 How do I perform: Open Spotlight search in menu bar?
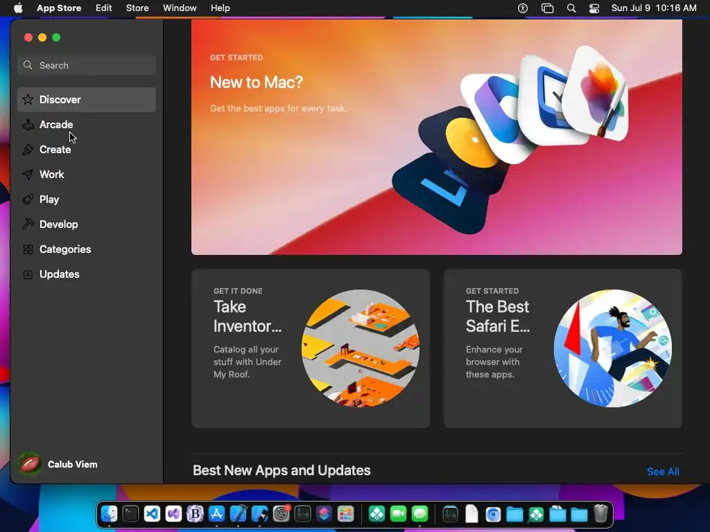coord(571,8)
